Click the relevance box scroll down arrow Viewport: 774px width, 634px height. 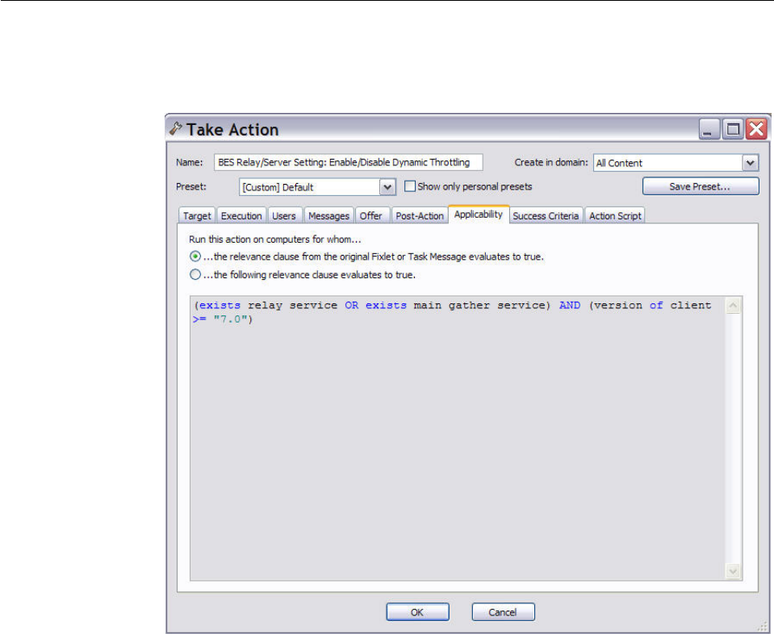click(x=733, y=571)
